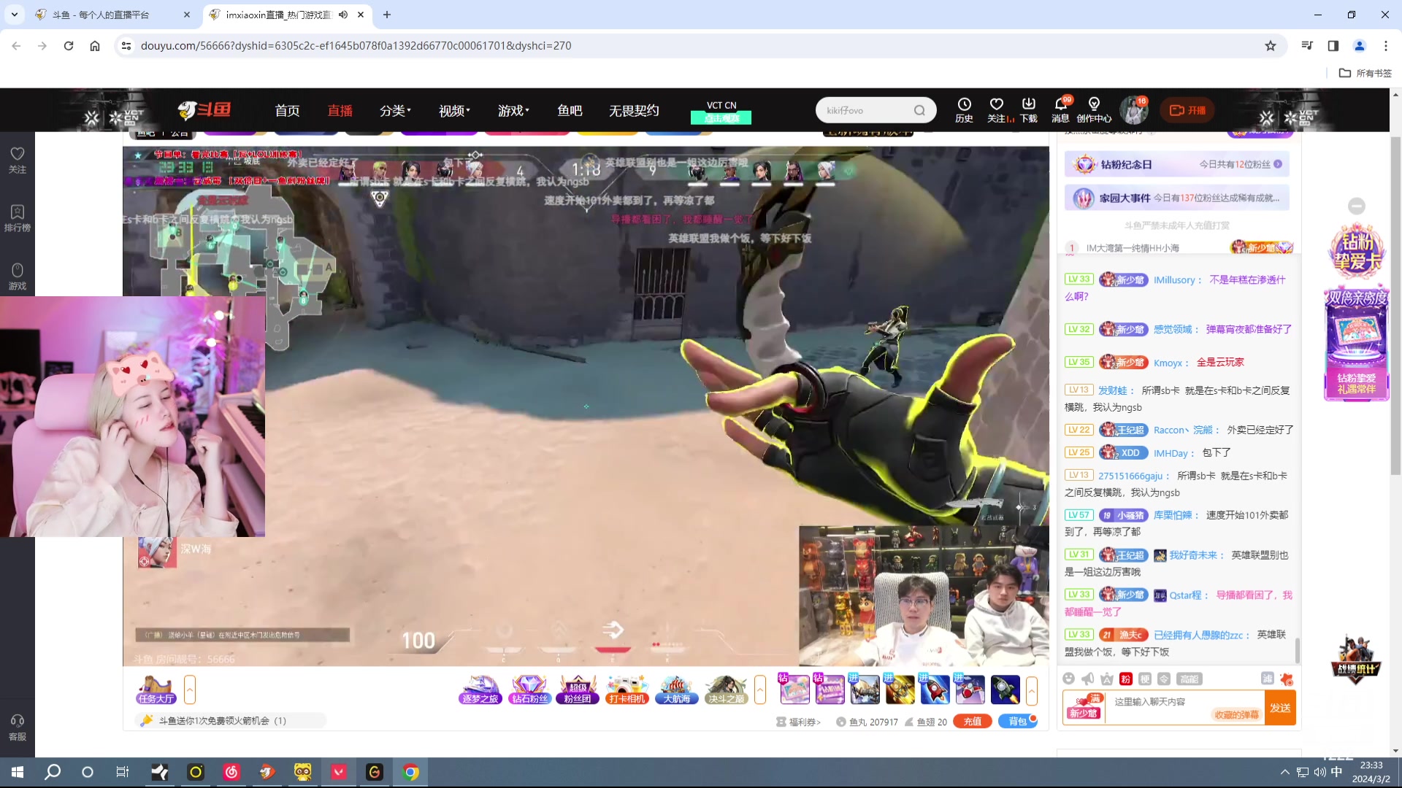Click the page vertical scrollbar thumb
Image resolution: width=1402 pixels, height=788 pixels.
click(x=1395, y=306)
